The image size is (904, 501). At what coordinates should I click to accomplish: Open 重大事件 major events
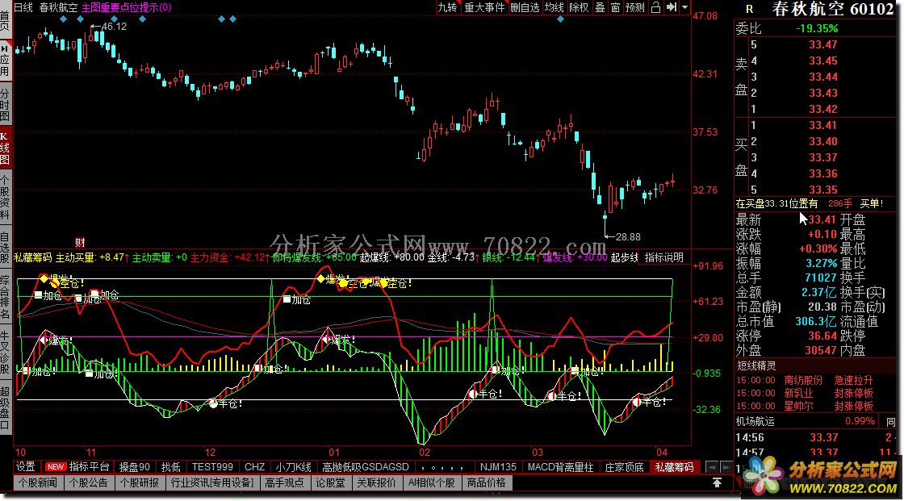483,7
